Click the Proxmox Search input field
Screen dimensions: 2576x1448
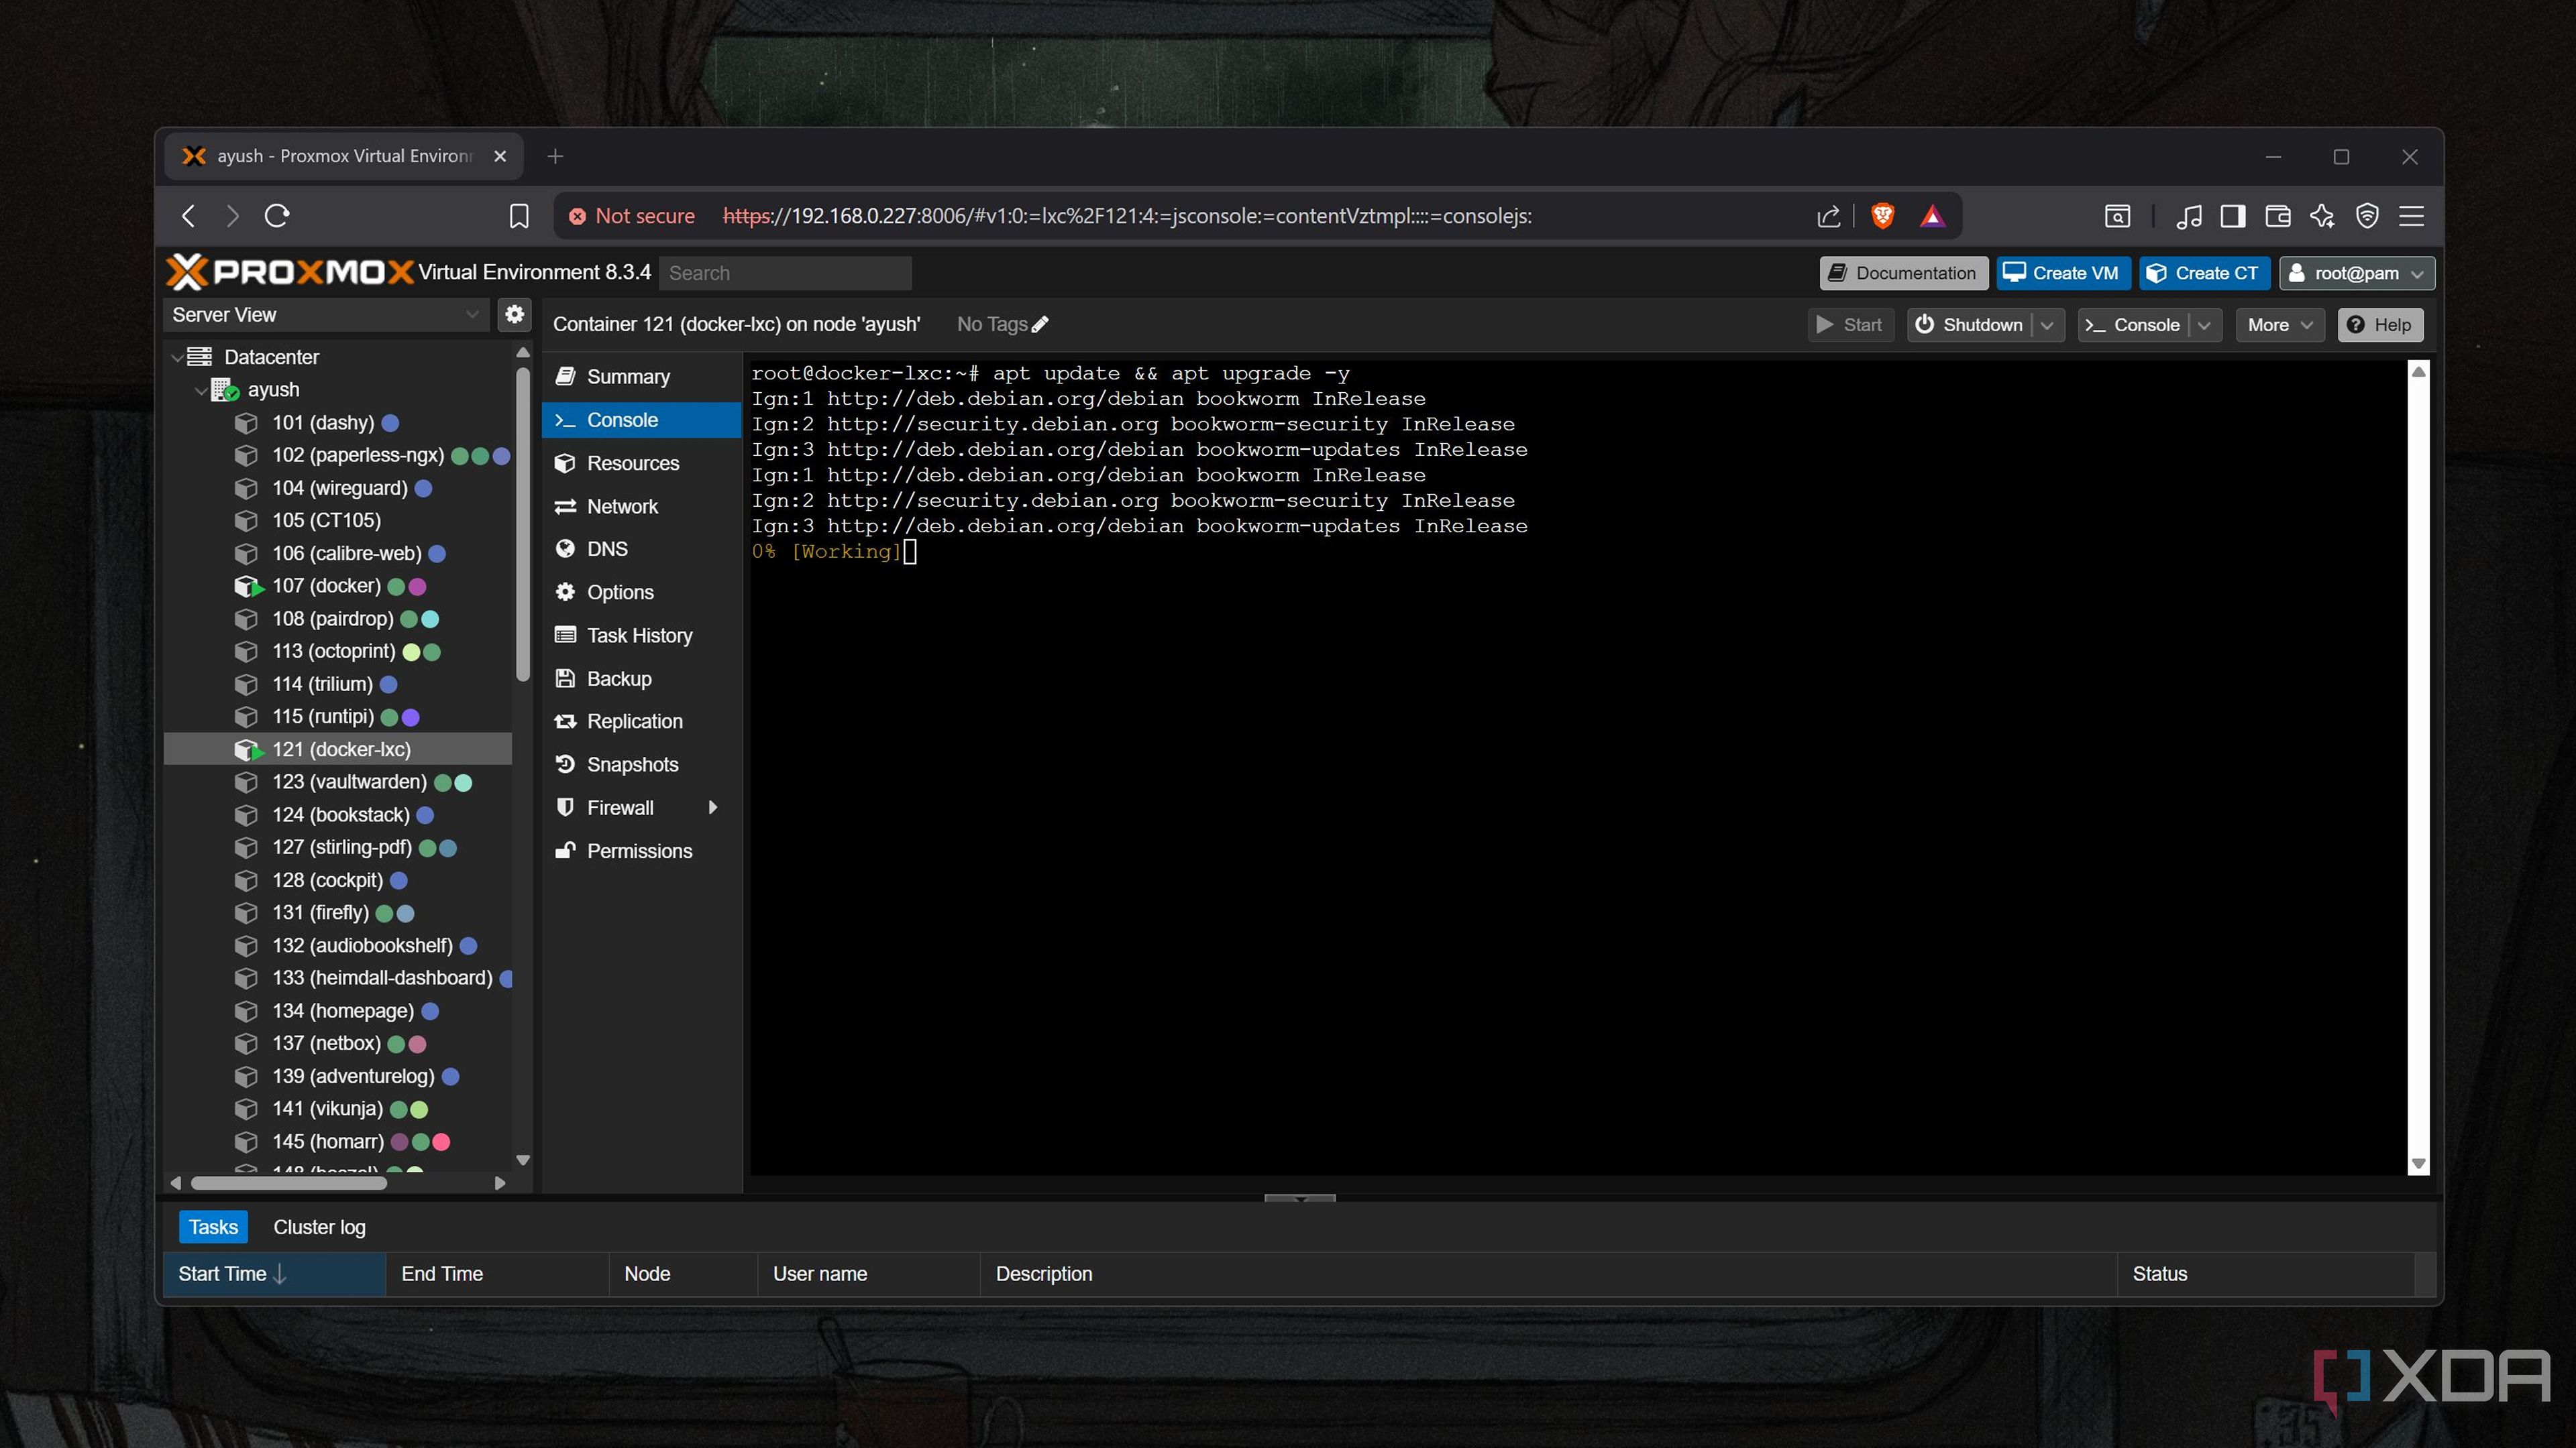click(x=785, y=273)
